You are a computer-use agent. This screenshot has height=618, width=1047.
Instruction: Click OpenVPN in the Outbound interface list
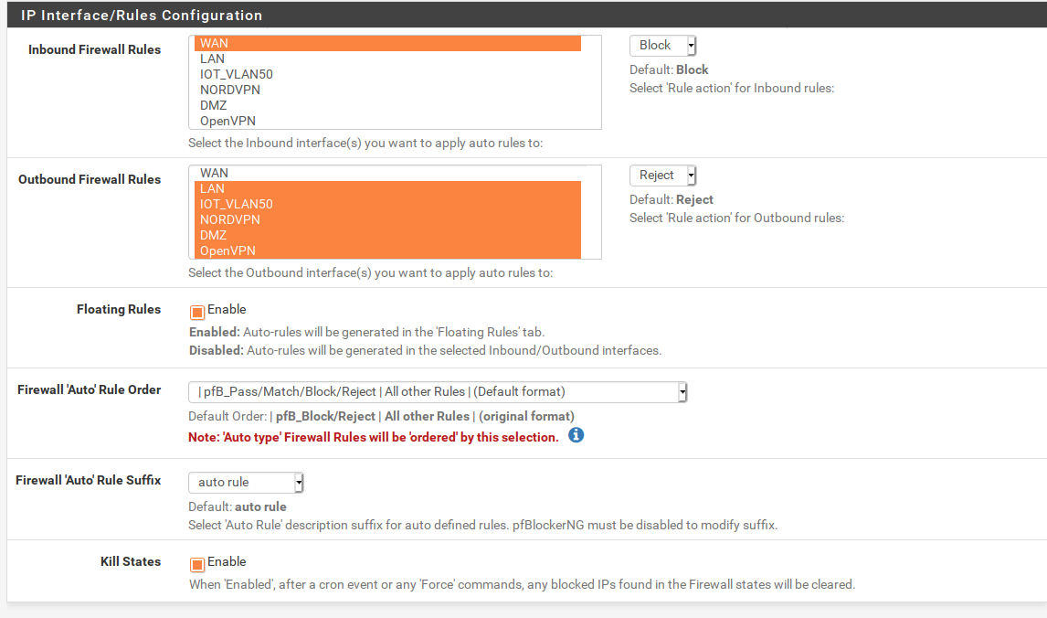coord(388,250)
